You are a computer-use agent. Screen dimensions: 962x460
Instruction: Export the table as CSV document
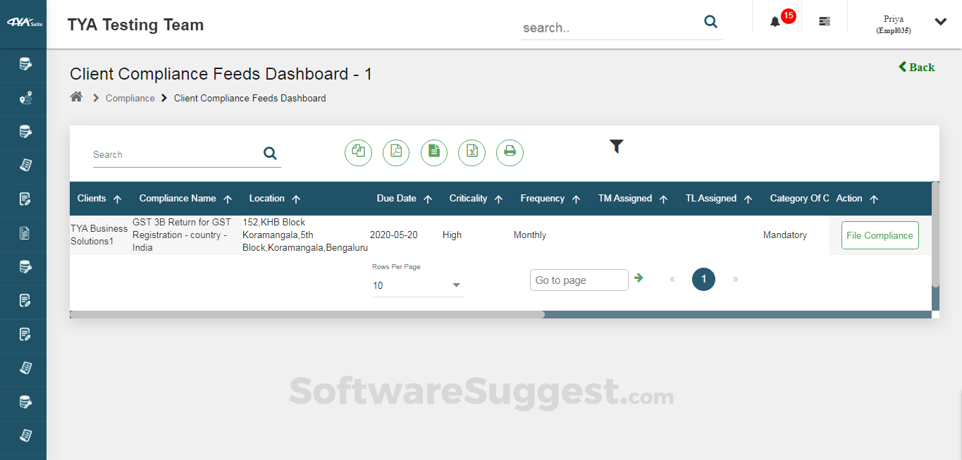(x=433, y=152)
